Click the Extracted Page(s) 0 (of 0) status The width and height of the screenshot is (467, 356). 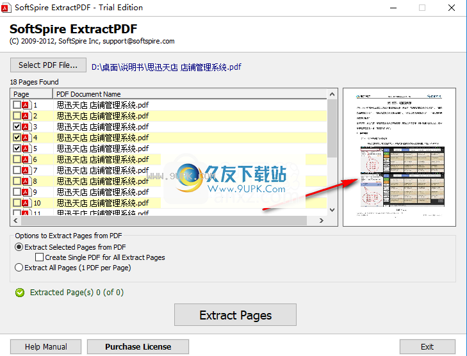point(77,293)
